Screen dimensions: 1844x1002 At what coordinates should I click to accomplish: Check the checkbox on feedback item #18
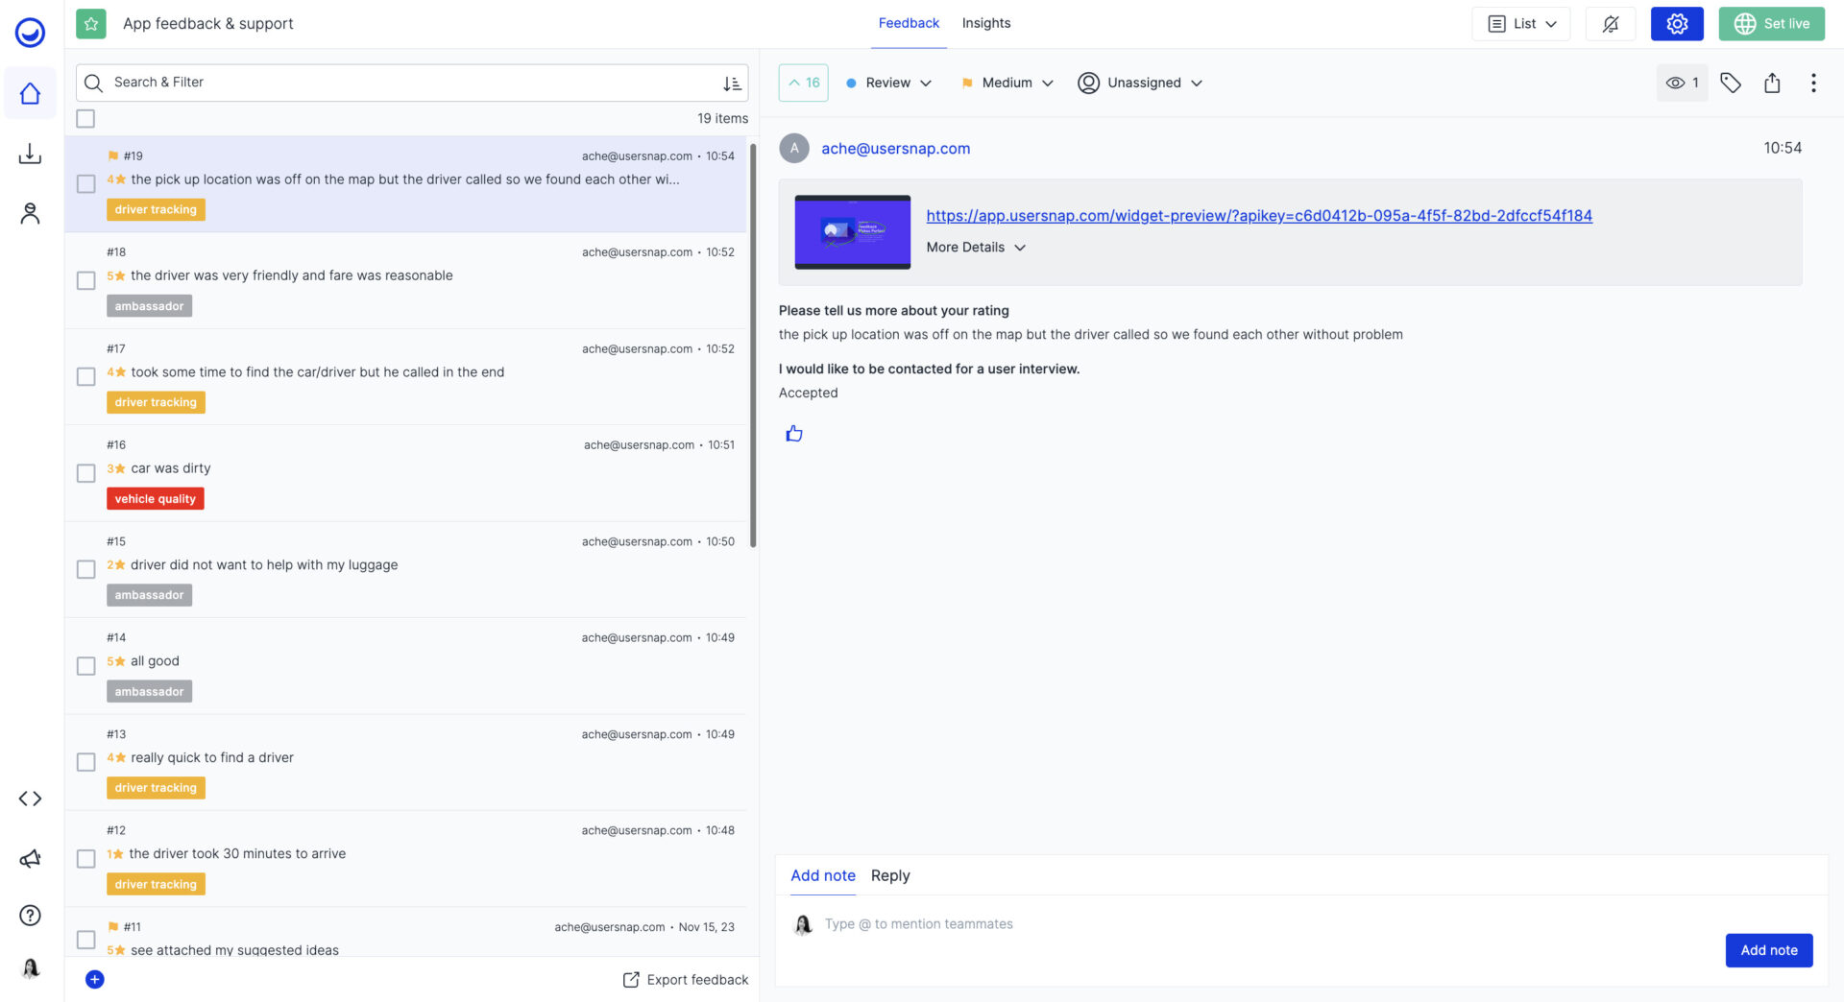tap(85, 280)
